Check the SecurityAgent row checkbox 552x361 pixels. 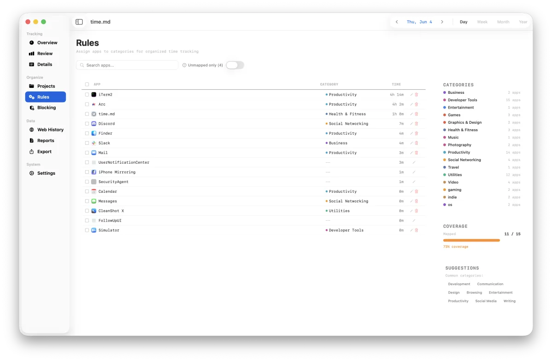coord(87,182)
